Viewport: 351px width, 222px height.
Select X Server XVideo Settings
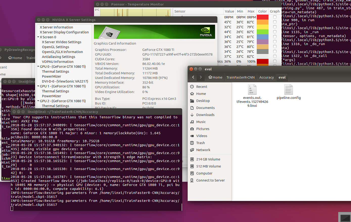(62, 42)
